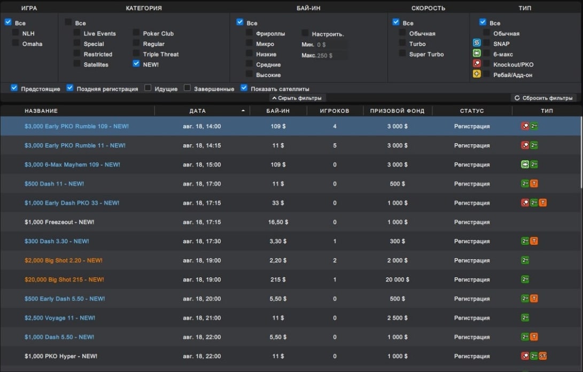Open $1,000 Freezeout - NEW! tournament
Screen dimensions: 583x372
click(x=59, y=222)
